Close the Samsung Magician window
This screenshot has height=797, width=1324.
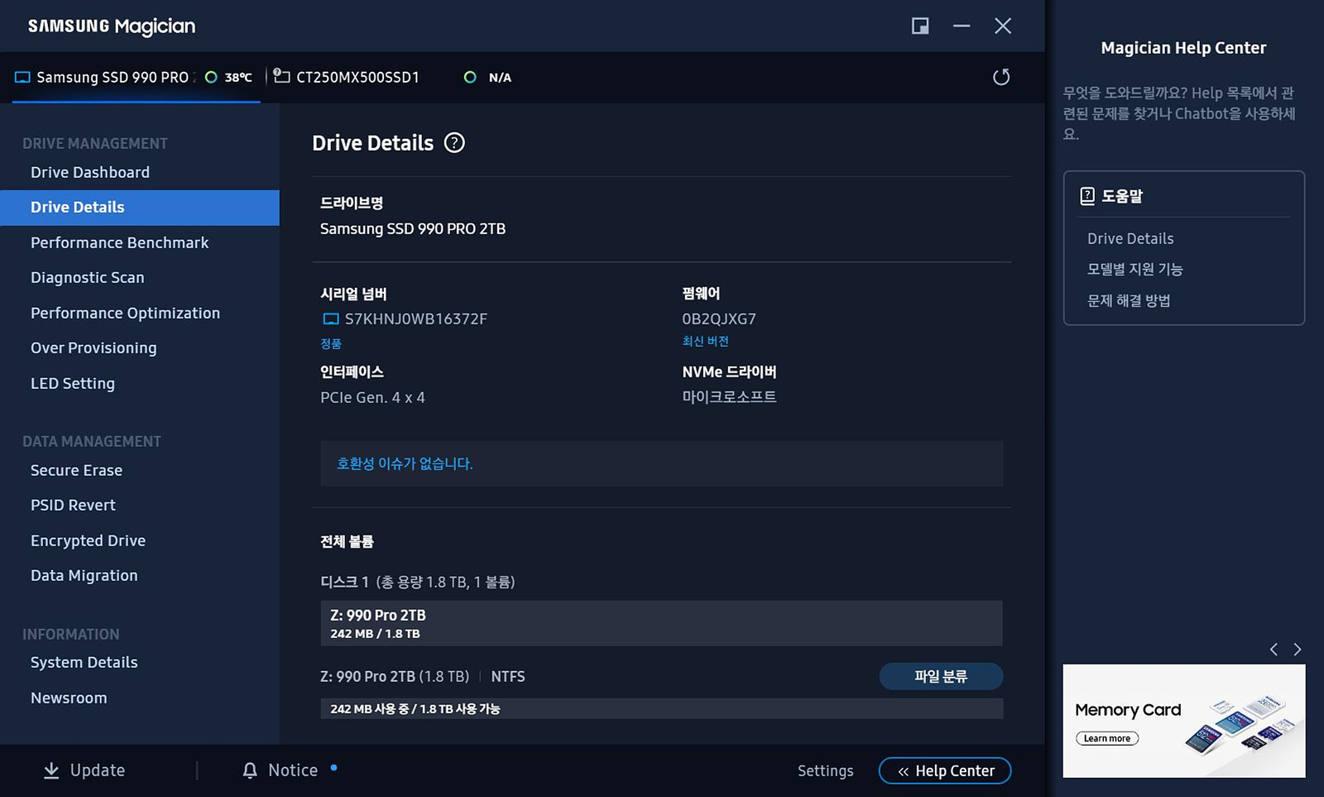[x=1003, y=26]
